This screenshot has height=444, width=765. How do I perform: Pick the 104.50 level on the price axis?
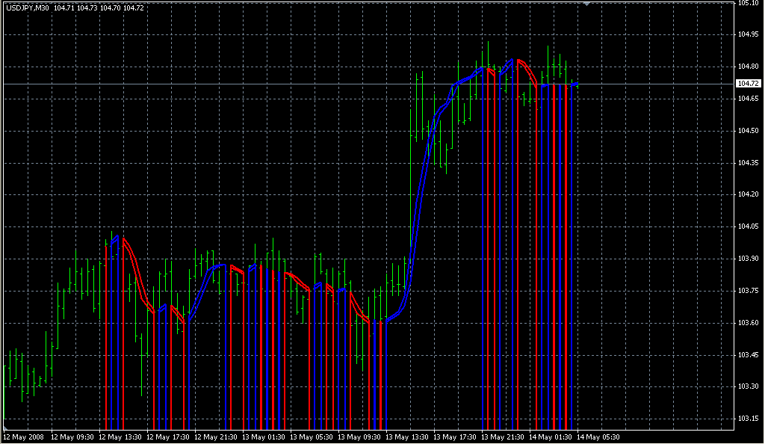click(x=748, y=131)
